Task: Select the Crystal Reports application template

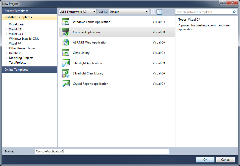Action: pos(90,84)
